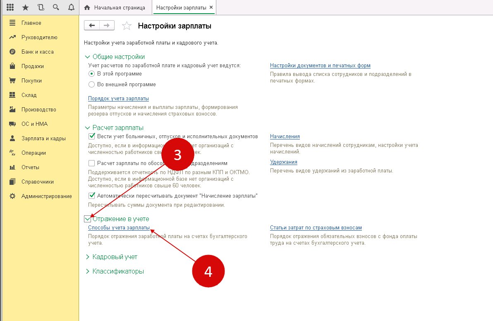Open 'Настройки документов и печатных форм' link
Screen dimensions: 493x321
pos(320,66)
